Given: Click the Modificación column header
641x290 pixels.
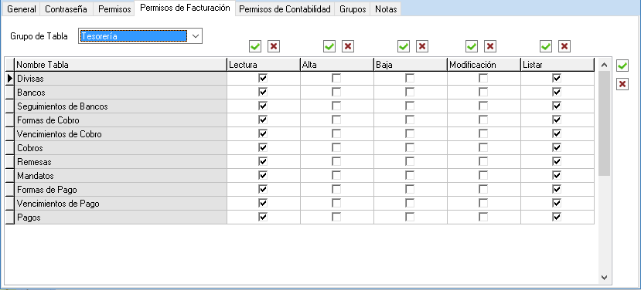Looking at the screenshot, I should tap(484, 65).
